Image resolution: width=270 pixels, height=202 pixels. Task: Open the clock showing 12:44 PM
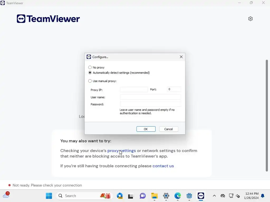pos(251,196)
